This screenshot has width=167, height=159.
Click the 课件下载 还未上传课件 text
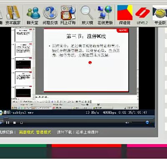78,132
